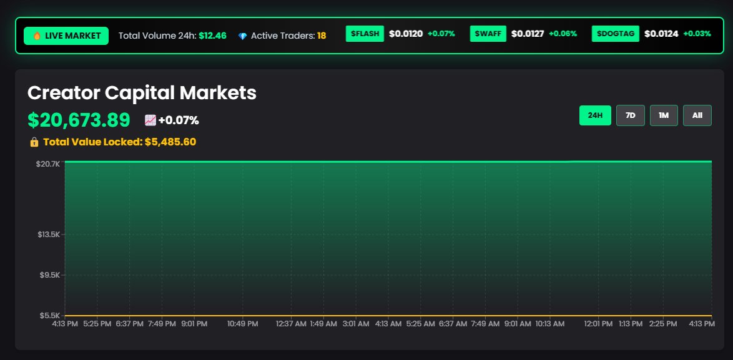Click the 12:37 AM x-axis label

291,324
